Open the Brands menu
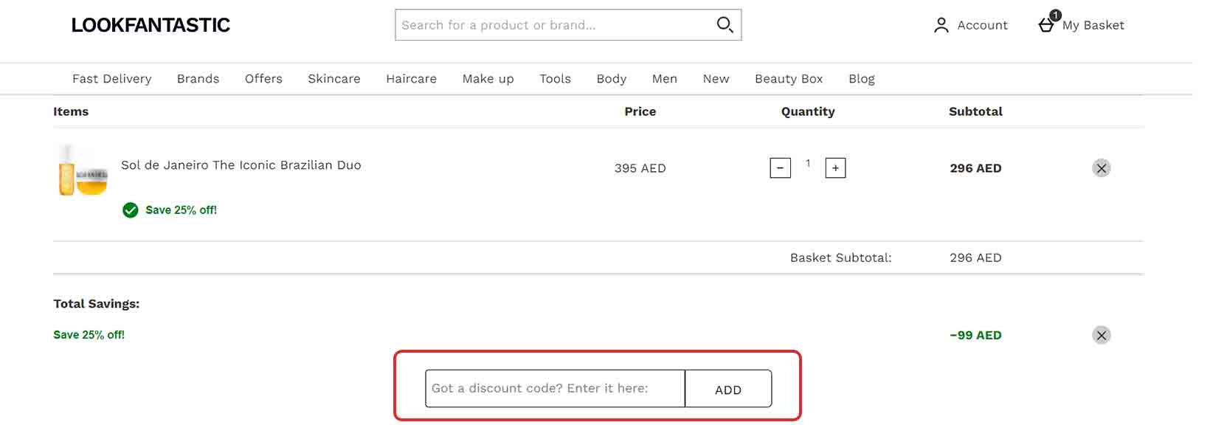 pyautogui.click(x=197, y=78)
